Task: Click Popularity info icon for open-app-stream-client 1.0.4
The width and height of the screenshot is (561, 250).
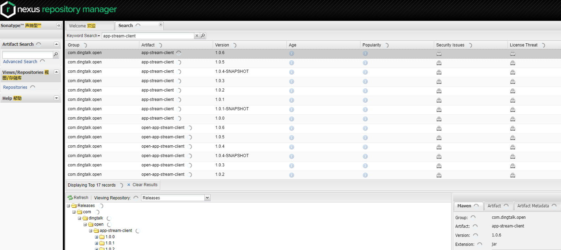Action: point(365,147)
